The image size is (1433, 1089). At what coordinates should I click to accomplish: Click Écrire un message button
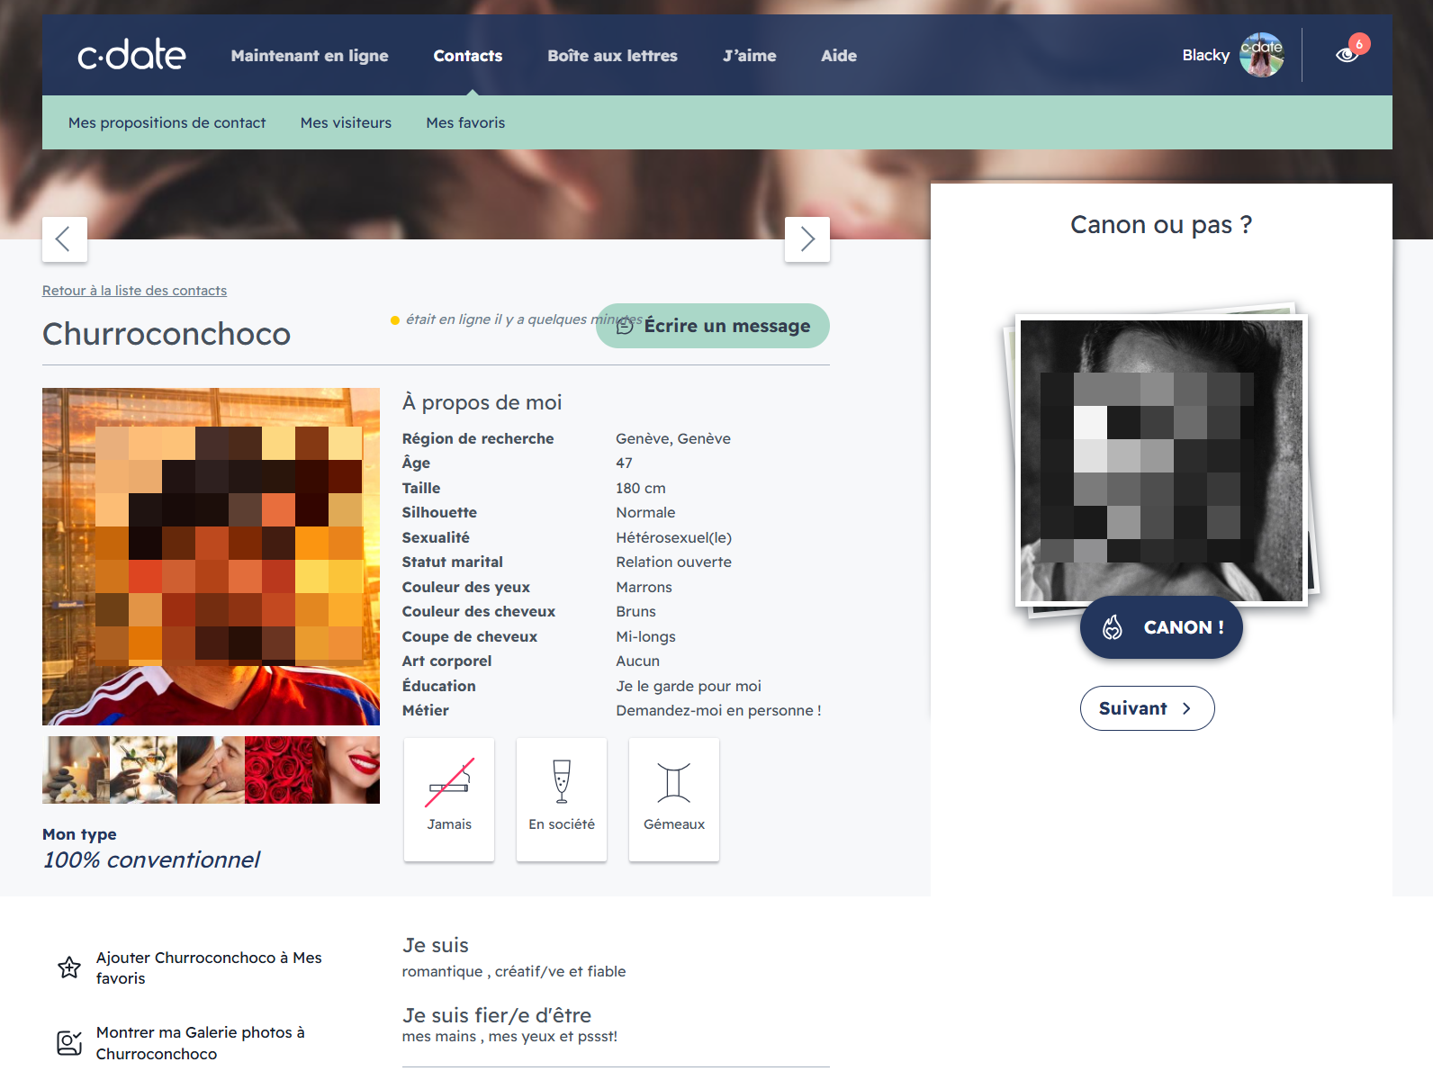(x=713, y=326)
